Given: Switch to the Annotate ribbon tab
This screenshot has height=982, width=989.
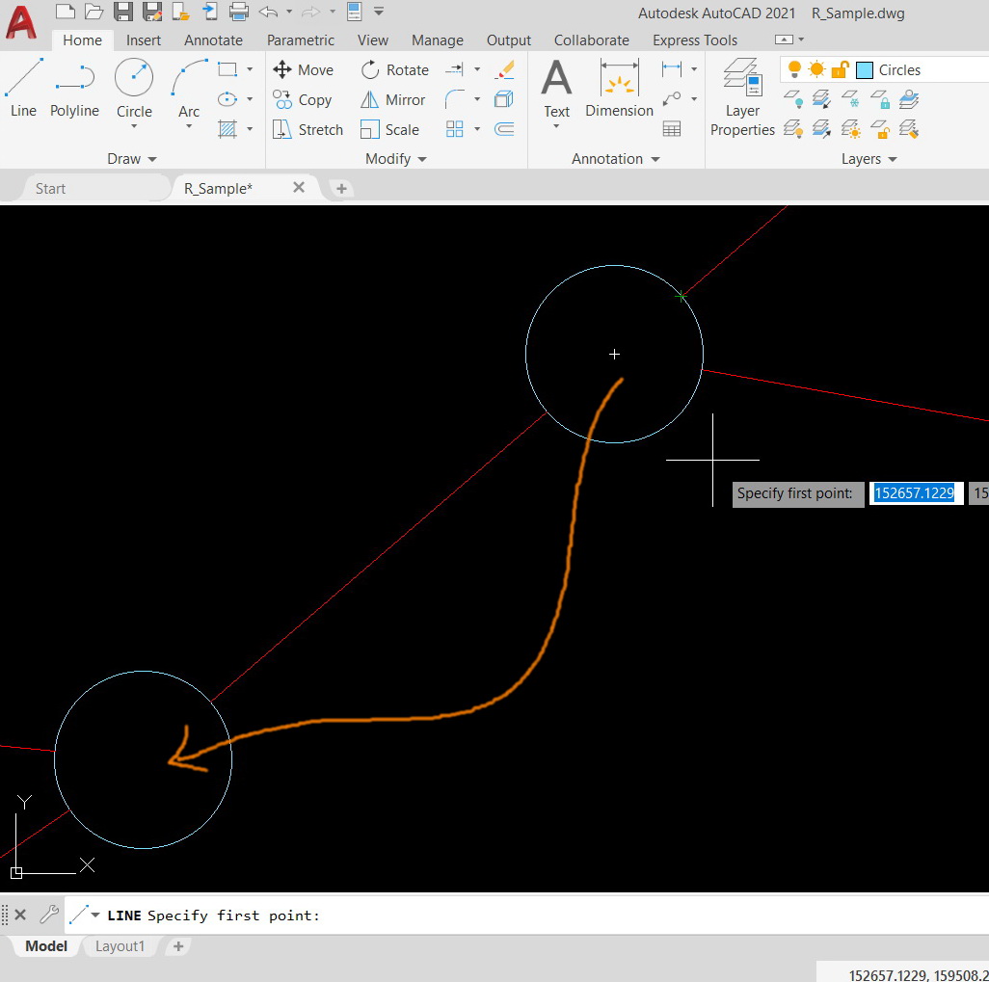Looking at the screenshot, I should pos(213,40).
